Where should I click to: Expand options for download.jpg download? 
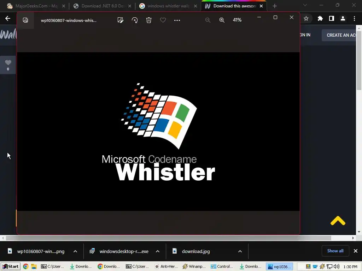coord(240,251)
